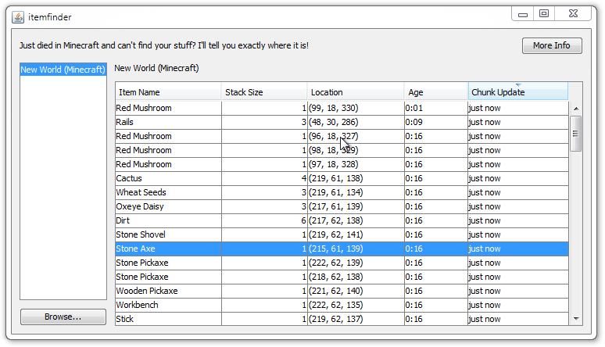This screenshot has width=605, height=347.
Task: Click the vertical scrollbar thumb
Action: 575,134
